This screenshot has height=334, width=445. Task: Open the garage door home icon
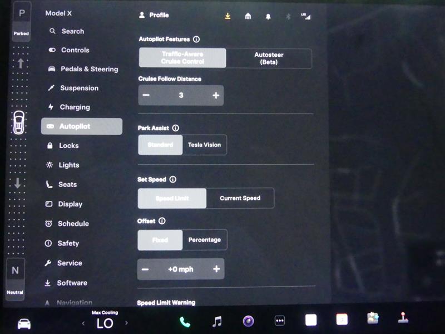(248, 16)
